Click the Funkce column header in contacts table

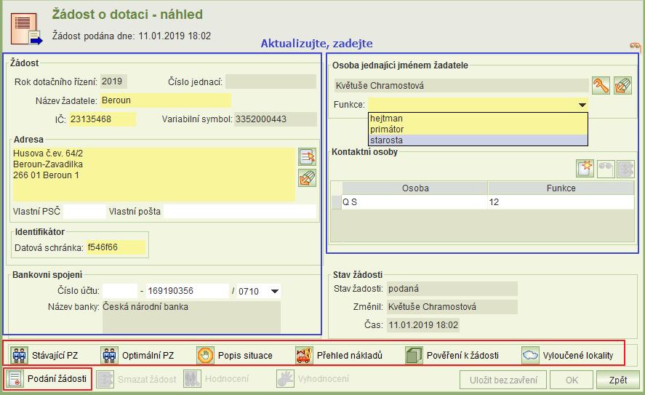click(x=561, y=188)
